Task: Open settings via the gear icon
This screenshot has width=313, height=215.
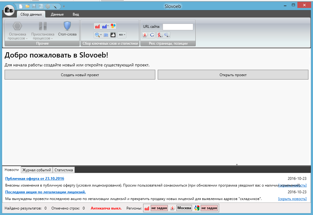Action: pyautogui.click(x=48, y=6)
